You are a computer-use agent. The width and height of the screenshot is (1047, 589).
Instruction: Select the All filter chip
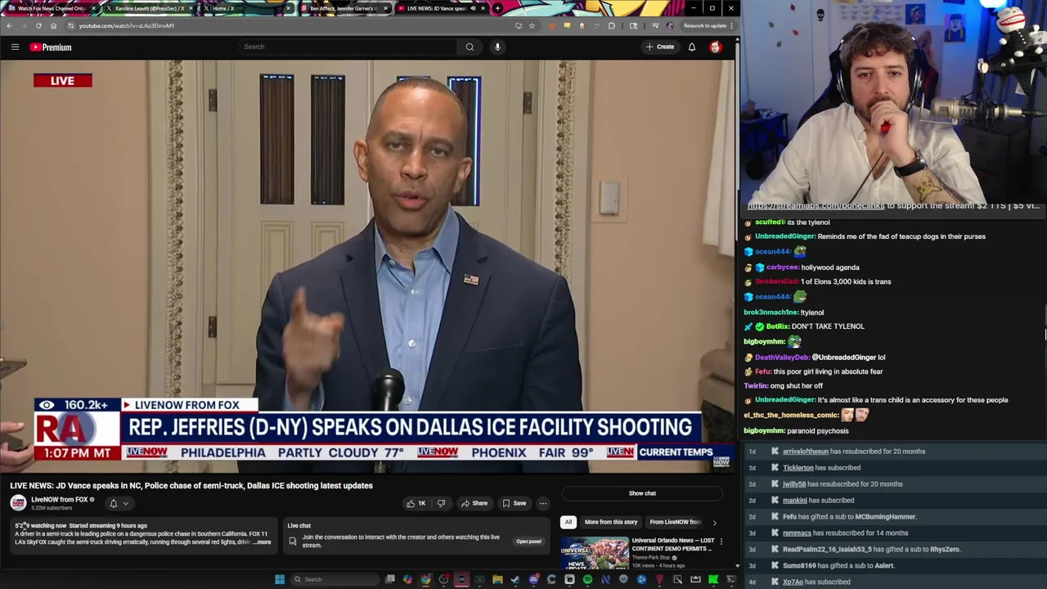[x=568, y=522]
